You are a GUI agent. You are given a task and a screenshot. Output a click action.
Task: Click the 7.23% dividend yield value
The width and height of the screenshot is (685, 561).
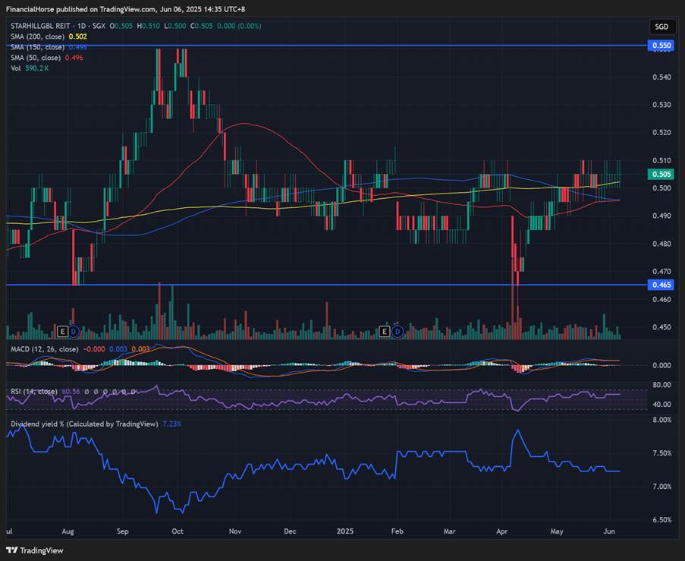[171, 424]
